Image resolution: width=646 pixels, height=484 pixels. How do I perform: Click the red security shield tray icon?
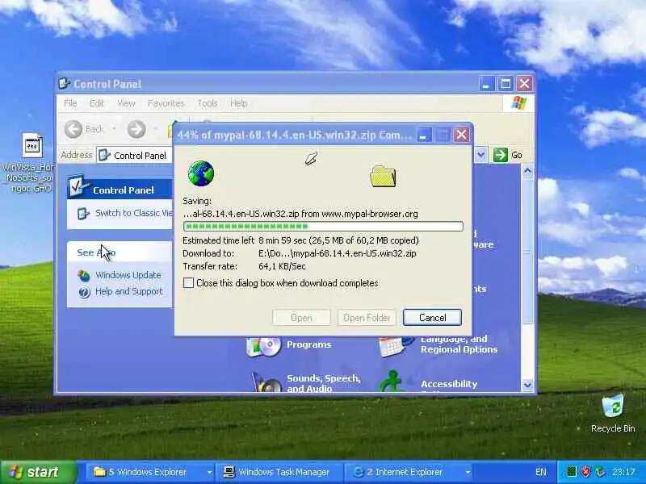[x=585, y=471]
